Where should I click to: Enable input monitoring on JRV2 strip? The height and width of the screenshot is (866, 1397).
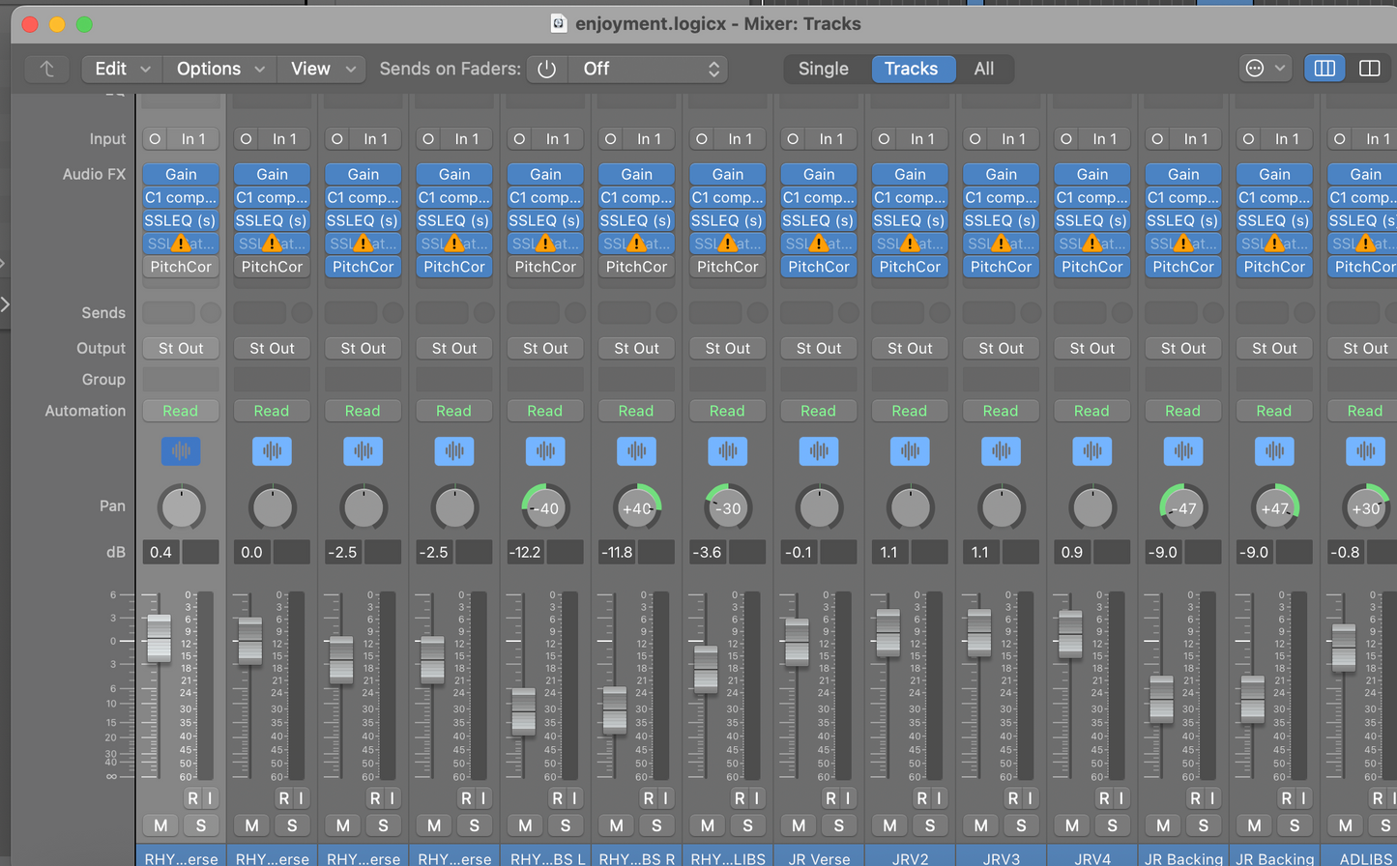(939, 798)
